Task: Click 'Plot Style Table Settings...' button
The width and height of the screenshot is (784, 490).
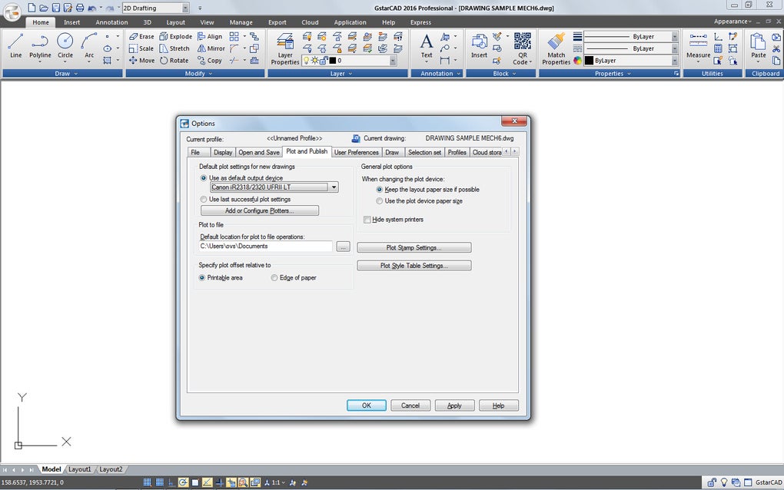Action: [414, 266]
